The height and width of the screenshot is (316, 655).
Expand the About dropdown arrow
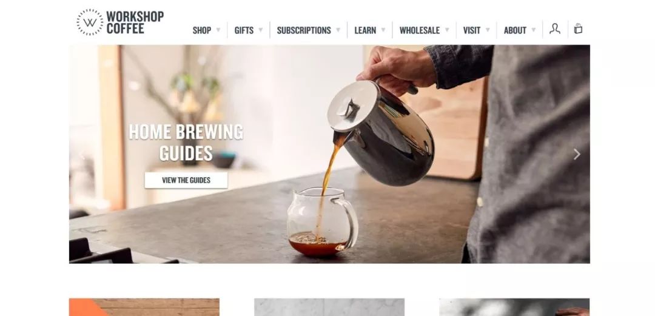[x=534, y=30]
